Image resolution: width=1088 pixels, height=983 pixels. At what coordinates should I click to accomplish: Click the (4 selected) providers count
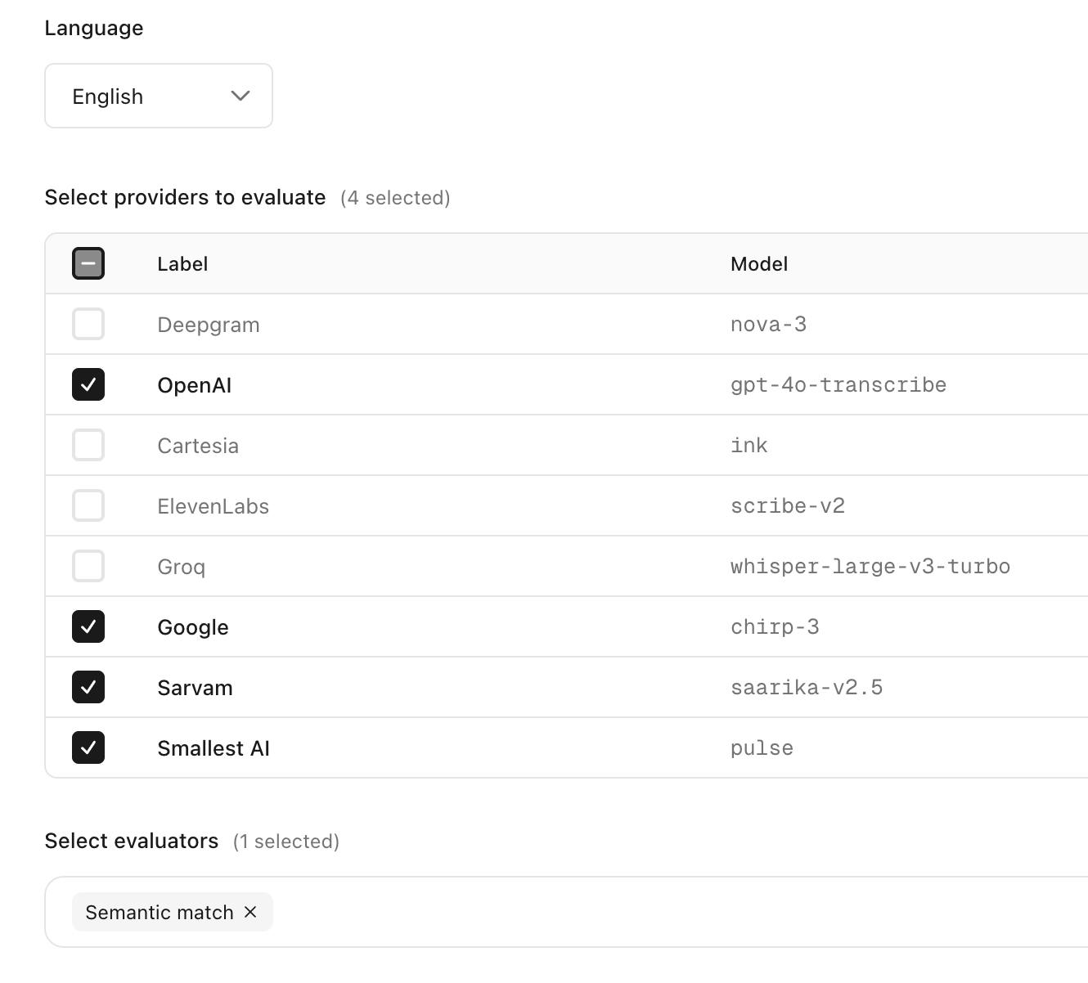[395, 198]
